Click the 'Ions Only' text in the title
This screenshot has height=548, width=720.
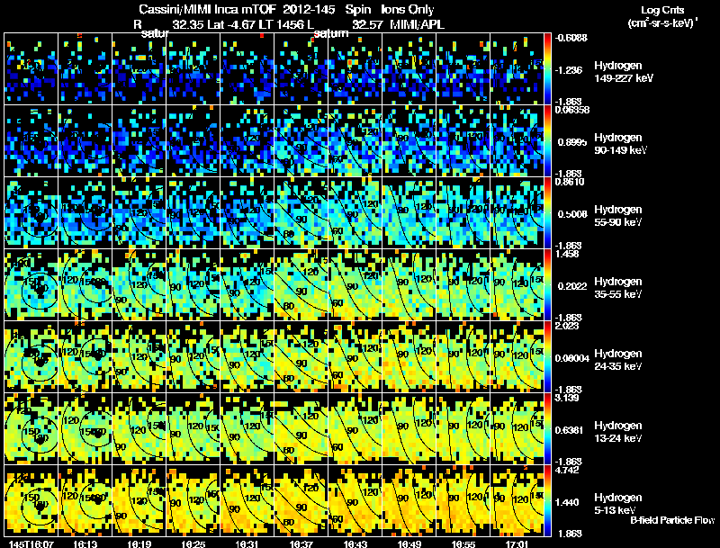[408, 9]
